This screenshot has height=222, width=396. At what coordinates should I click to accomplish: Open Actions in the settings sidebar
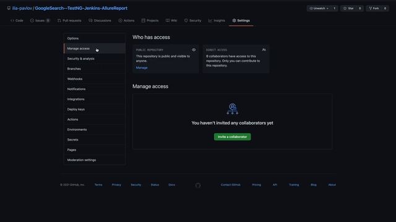click(x=95, y=119)
